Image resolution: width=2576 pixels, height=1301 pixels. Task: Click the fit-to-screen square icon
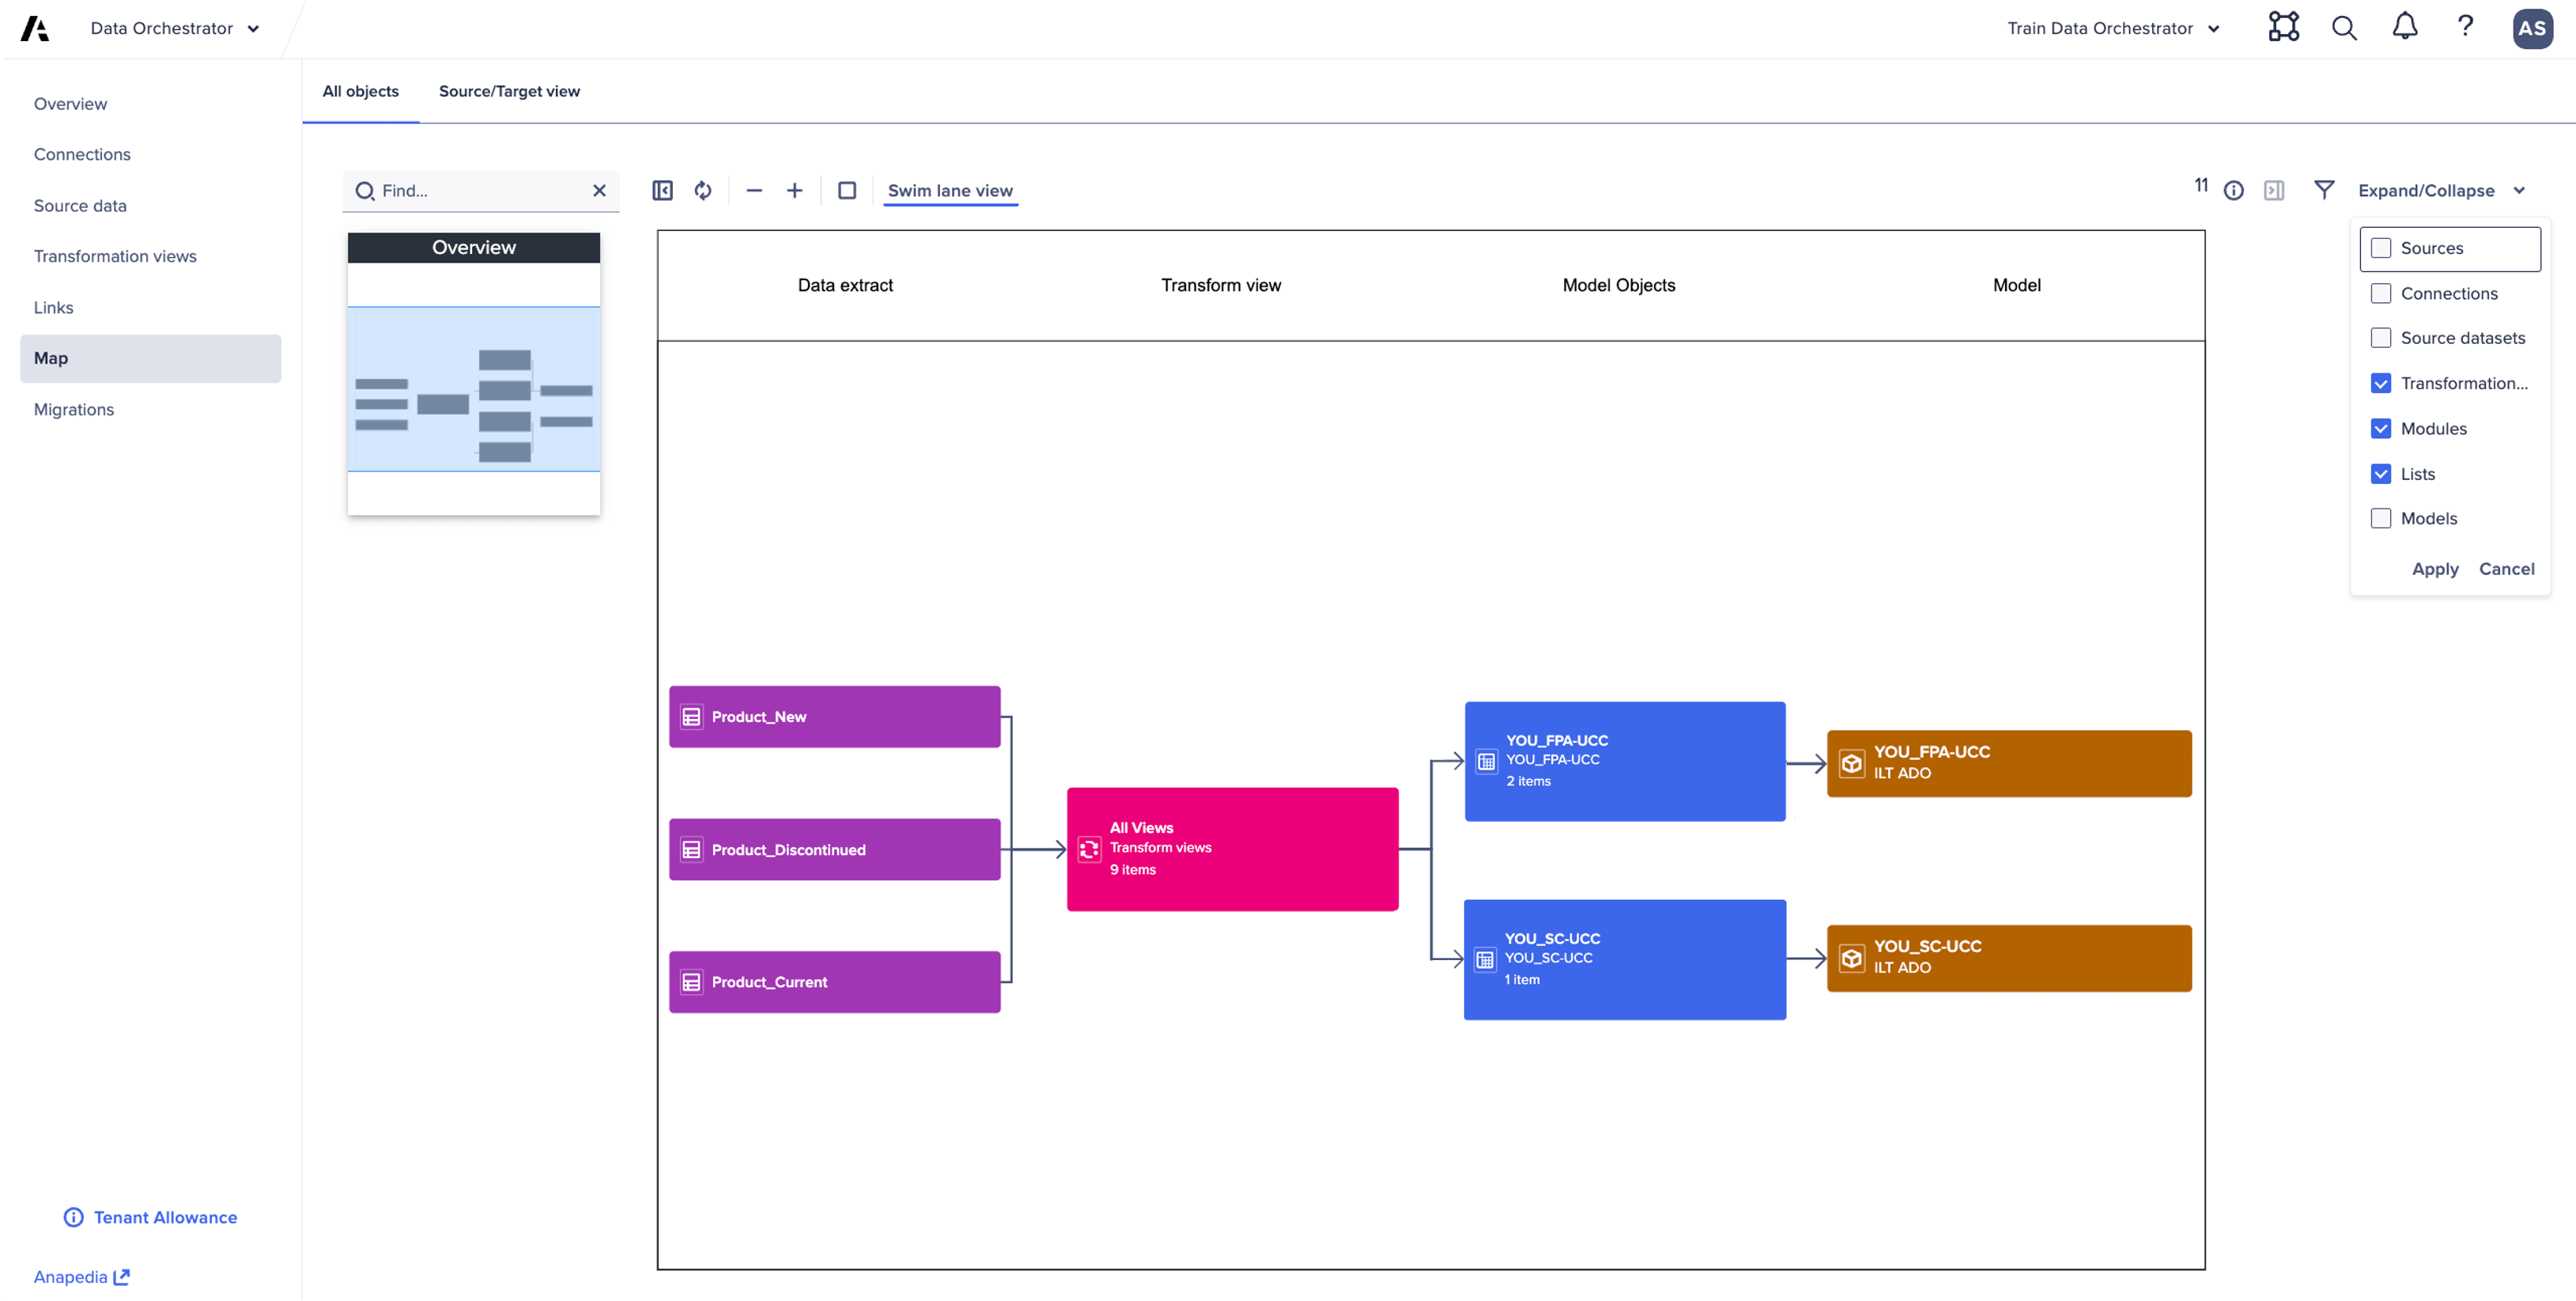pyautogui.click(x=846, y=190)
